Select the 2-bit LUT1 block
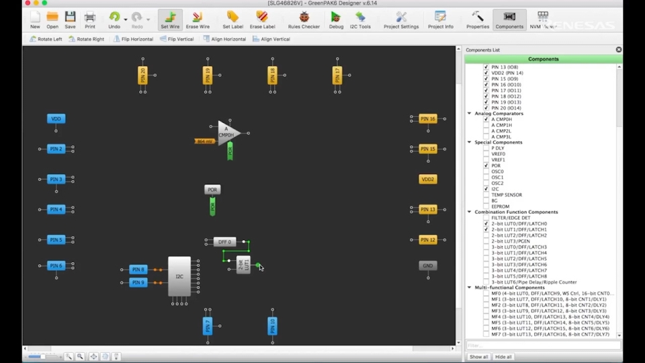The image size is (645, 363). (243, 265)
